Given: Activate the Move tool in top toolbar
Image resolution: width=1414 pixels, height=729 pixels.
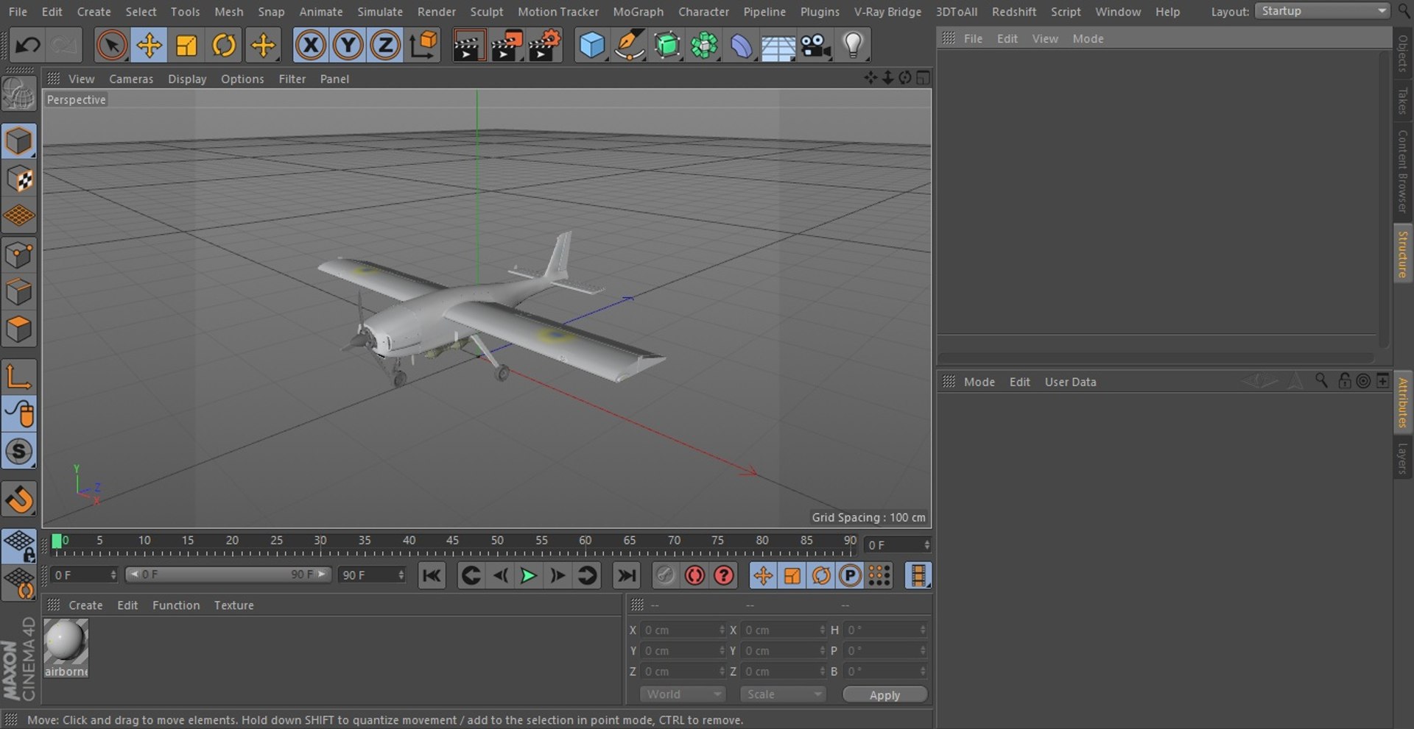Looking at the screenshot, I should [149, 46].
